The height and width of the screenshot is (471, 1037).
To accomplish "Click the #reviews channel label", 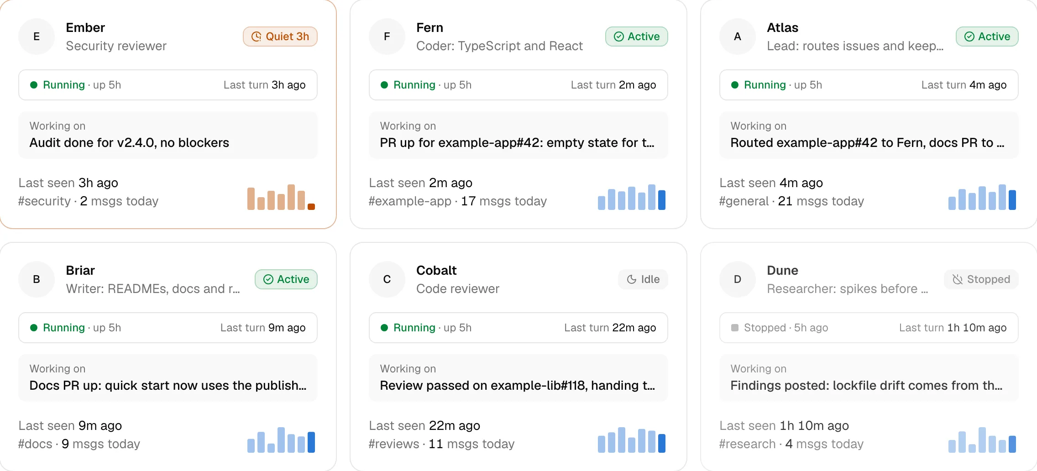I will click(394, 444).
